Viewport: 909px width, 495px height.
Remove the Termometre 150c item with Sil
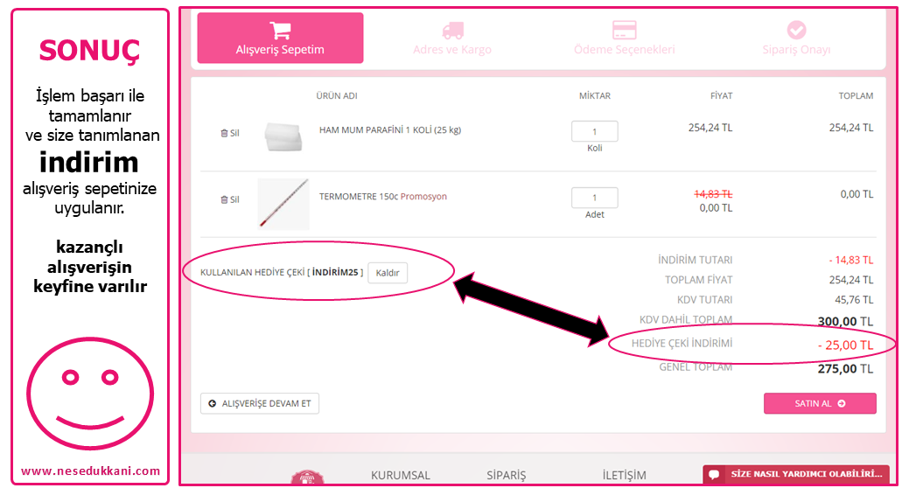click(x=229, y=199)
